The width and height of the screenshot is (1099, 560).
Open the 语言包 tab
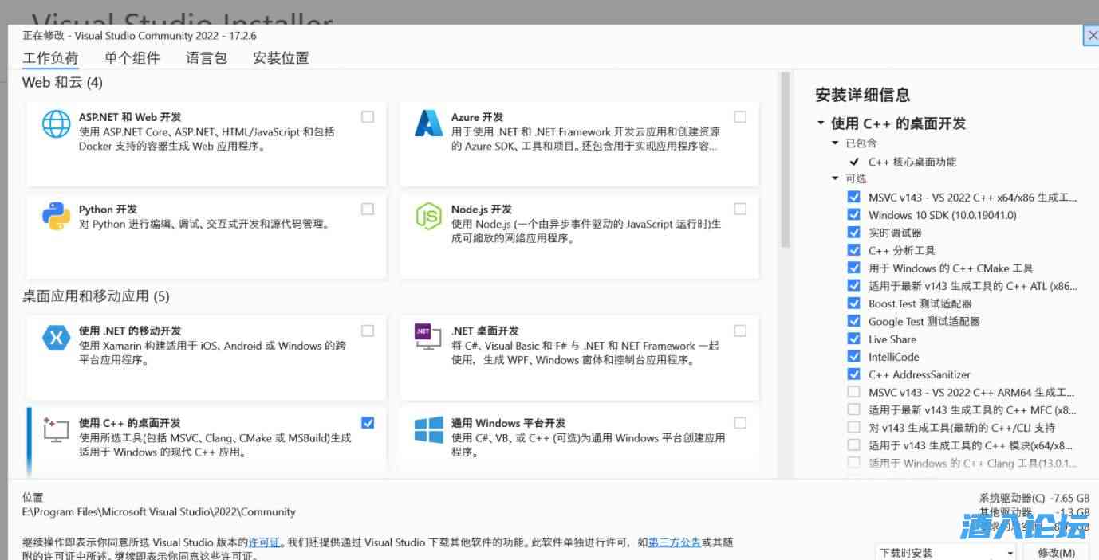point(207,57)
